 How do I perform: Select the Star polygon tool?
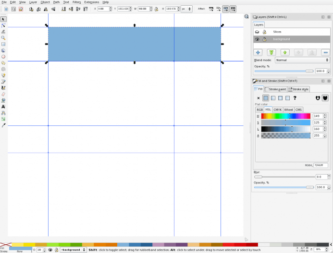[3, 63]
